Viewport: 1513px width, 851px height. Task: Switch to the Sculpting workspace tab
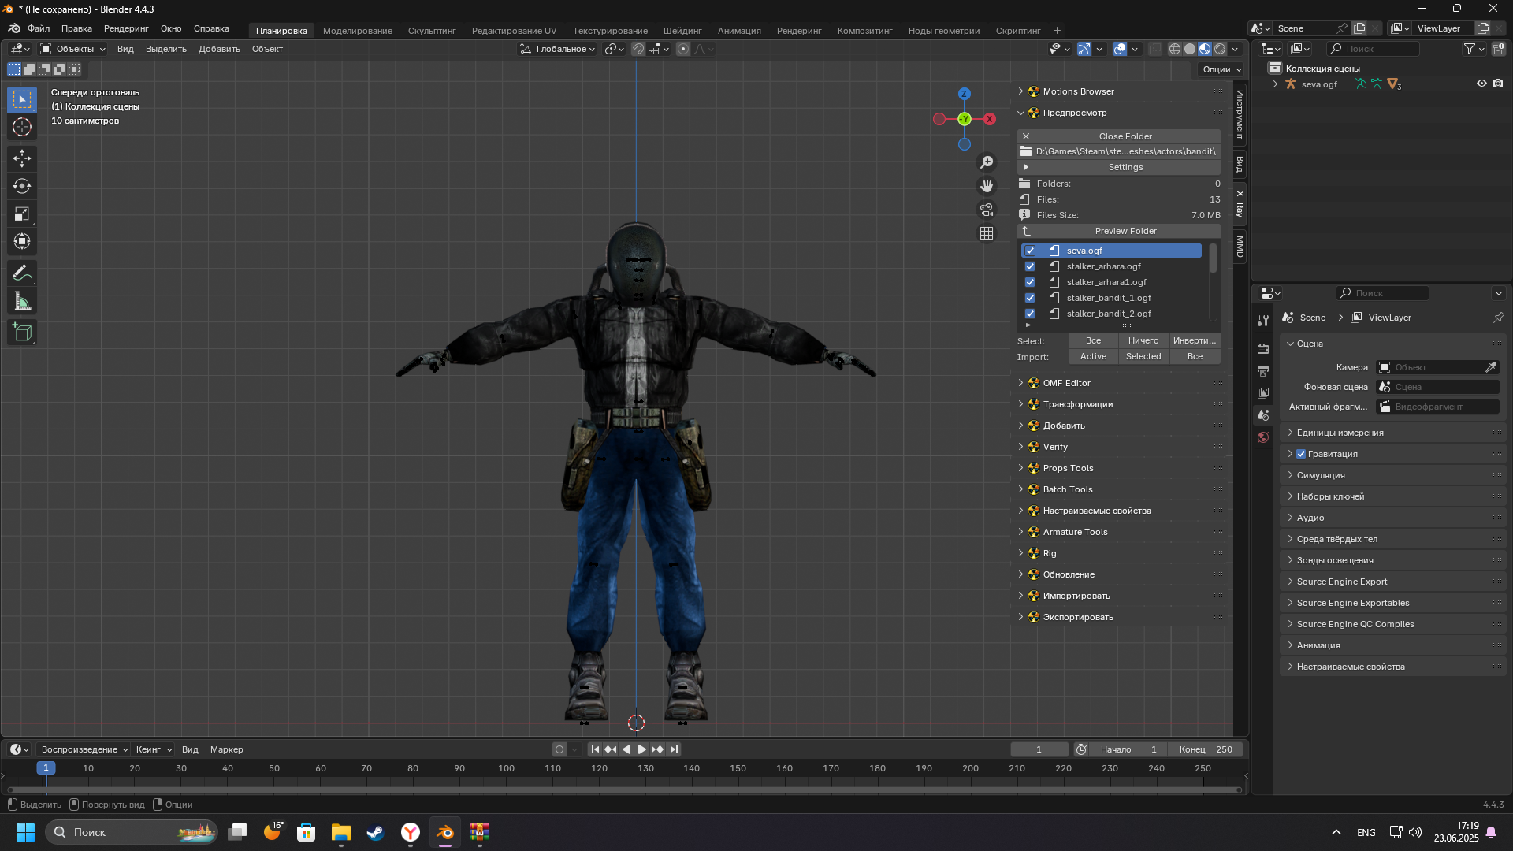tap(432, 31)
